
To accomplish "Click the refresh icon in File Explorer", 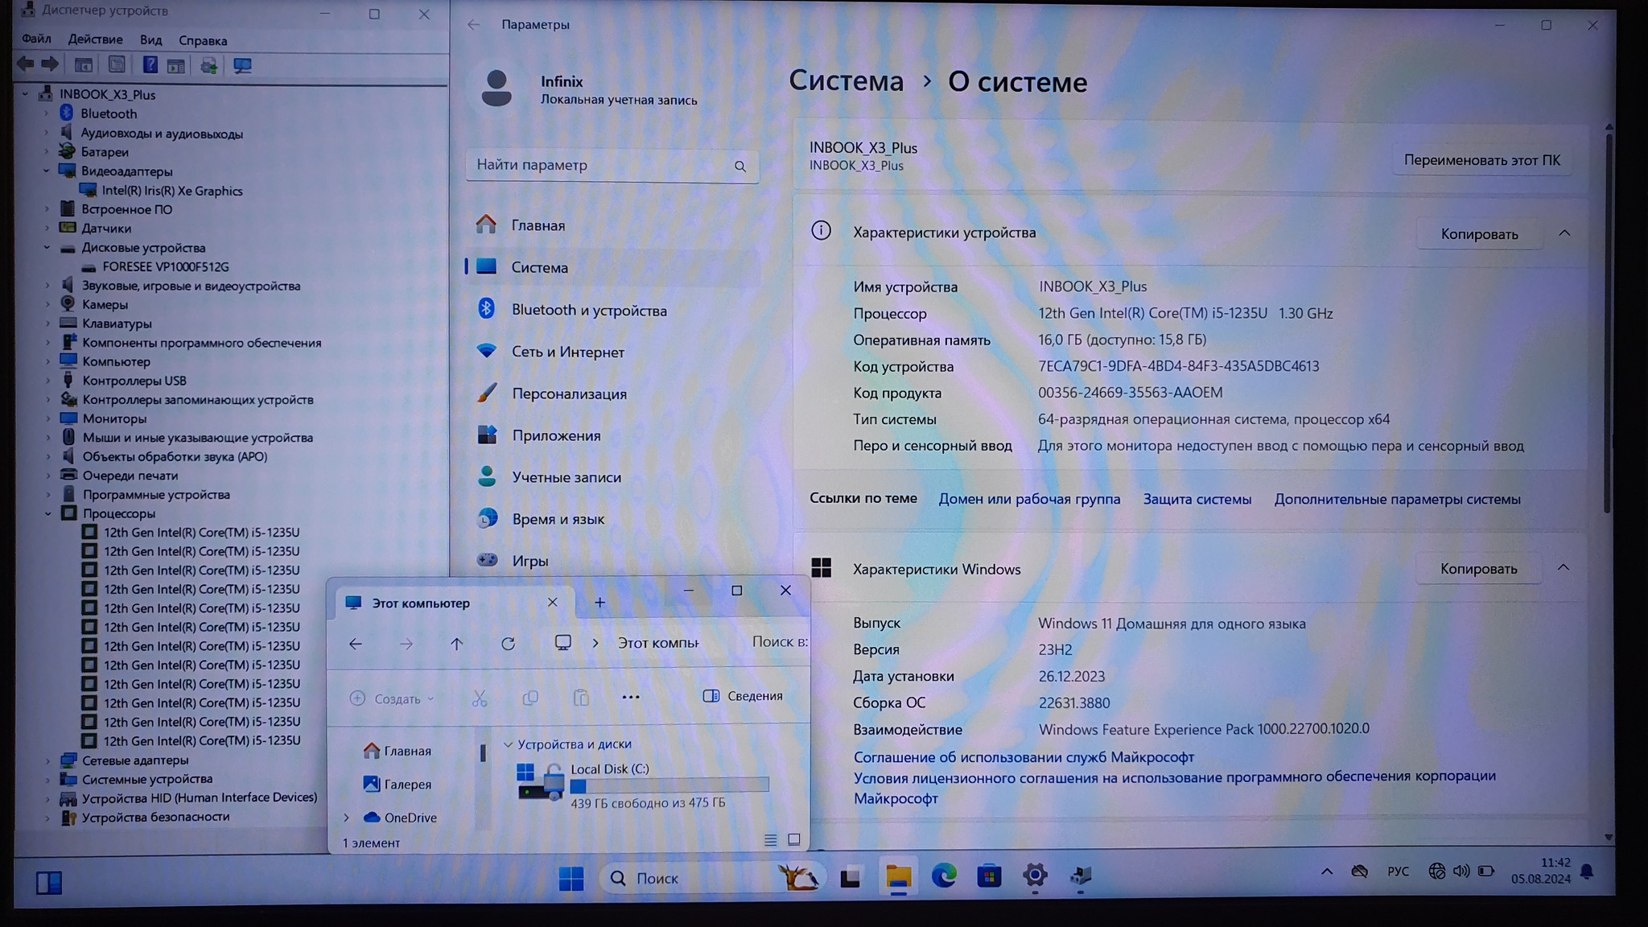I will 508,644.
